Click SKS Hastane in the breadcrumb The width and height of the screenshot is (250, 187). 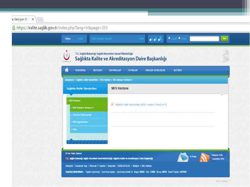coord(105,80)
